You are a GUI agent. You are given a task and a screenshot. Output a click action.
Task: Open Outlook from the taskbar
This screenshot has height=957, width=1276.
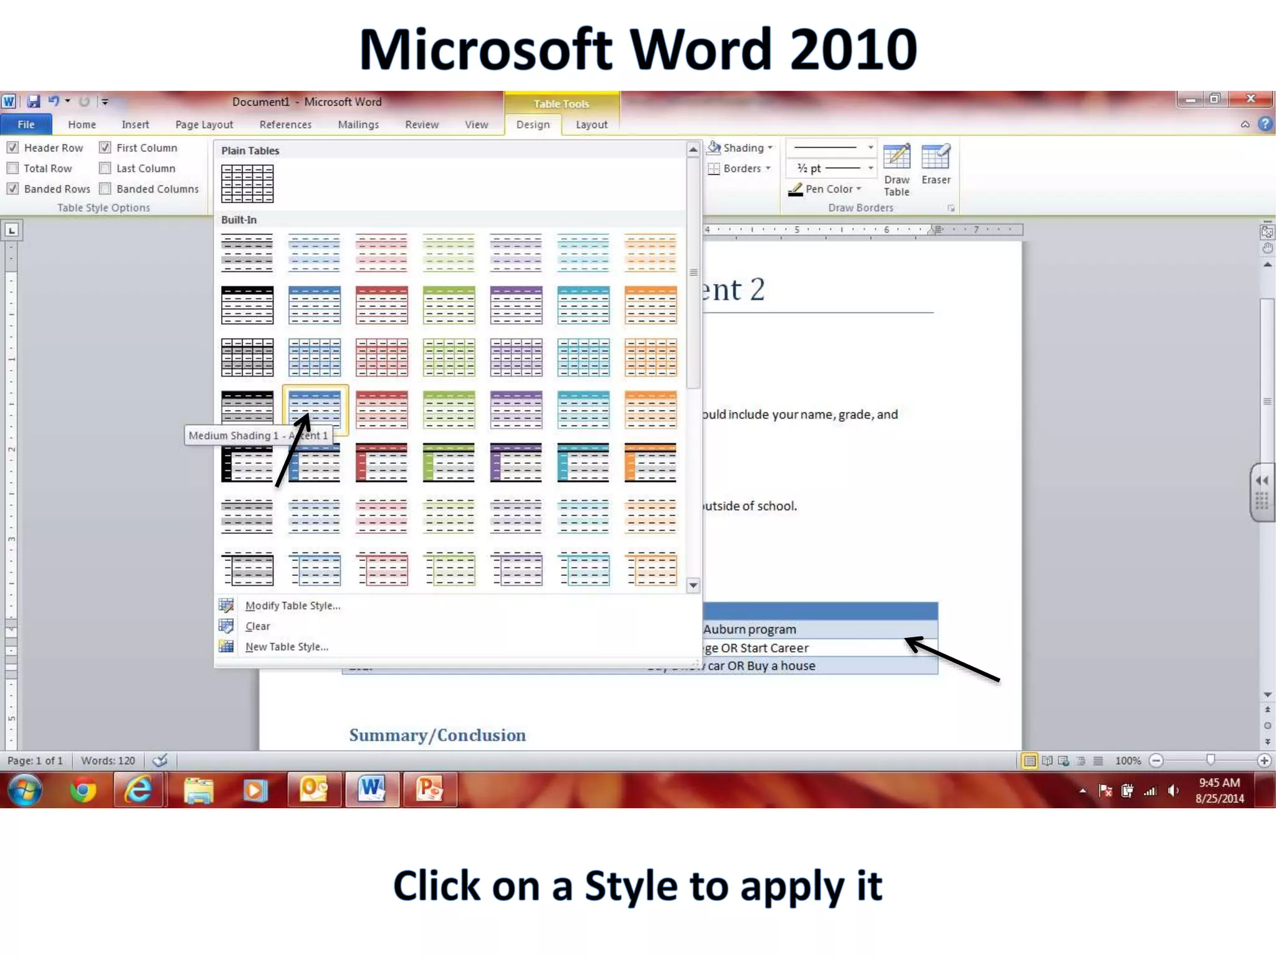click(x=314, y=790)
